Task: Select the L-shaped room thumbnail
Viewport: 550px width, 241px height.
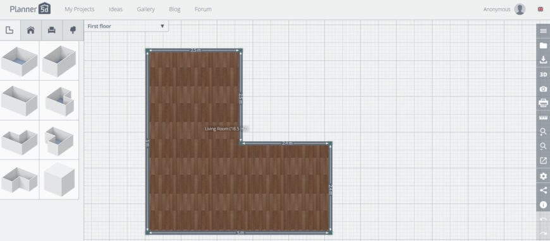Action: [x=20, y=140]
